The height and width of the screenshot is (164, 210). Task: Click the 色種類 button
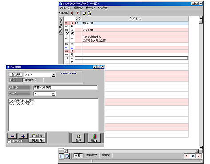[x=16, y=74]
